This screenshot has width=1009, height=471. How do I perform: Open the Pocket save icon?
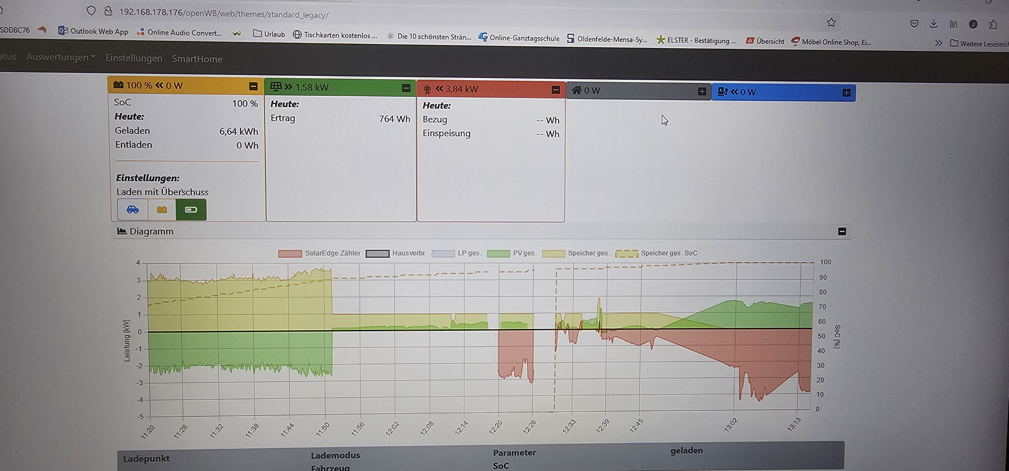point(914,23)
